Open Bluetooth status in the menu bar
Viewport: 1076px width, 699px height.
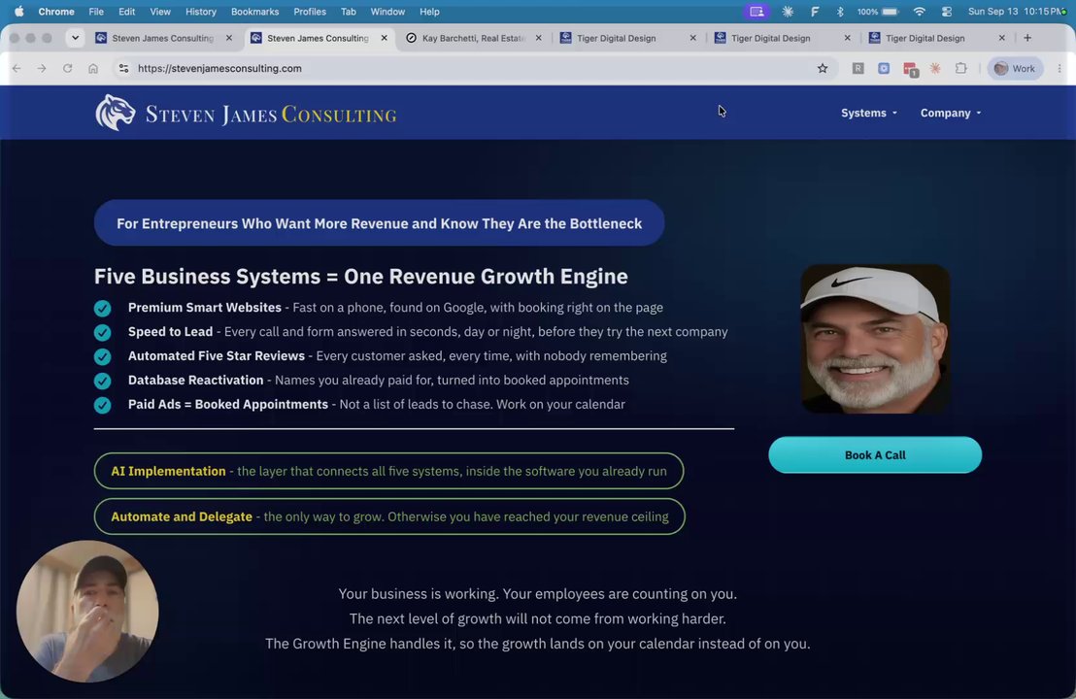840,12
